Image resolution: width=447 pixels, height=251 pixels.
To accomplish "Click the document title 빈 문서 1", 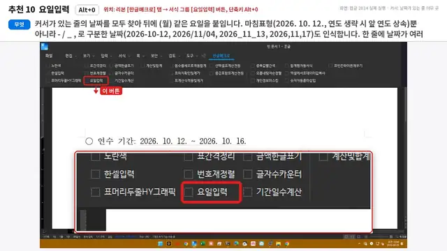I will pos(279,47).
